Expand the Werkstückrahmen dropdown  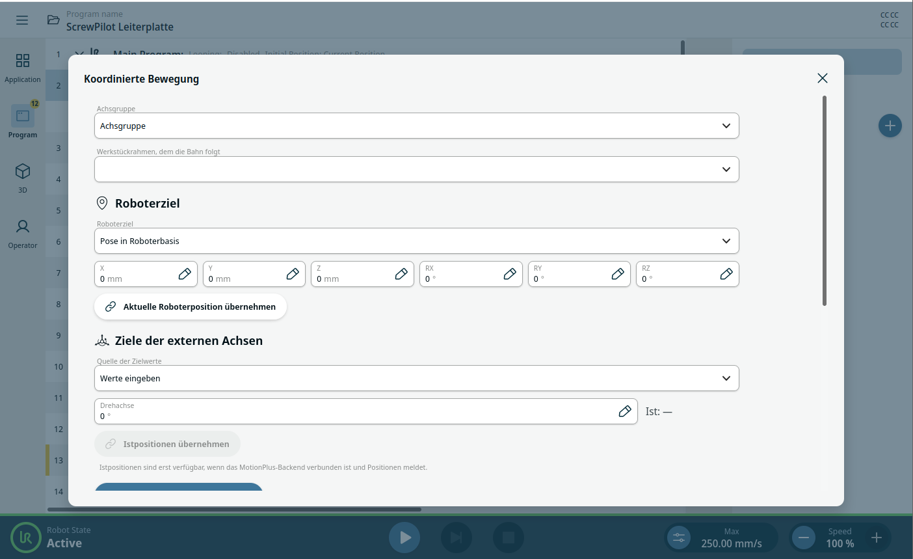[x=417, y=169]
